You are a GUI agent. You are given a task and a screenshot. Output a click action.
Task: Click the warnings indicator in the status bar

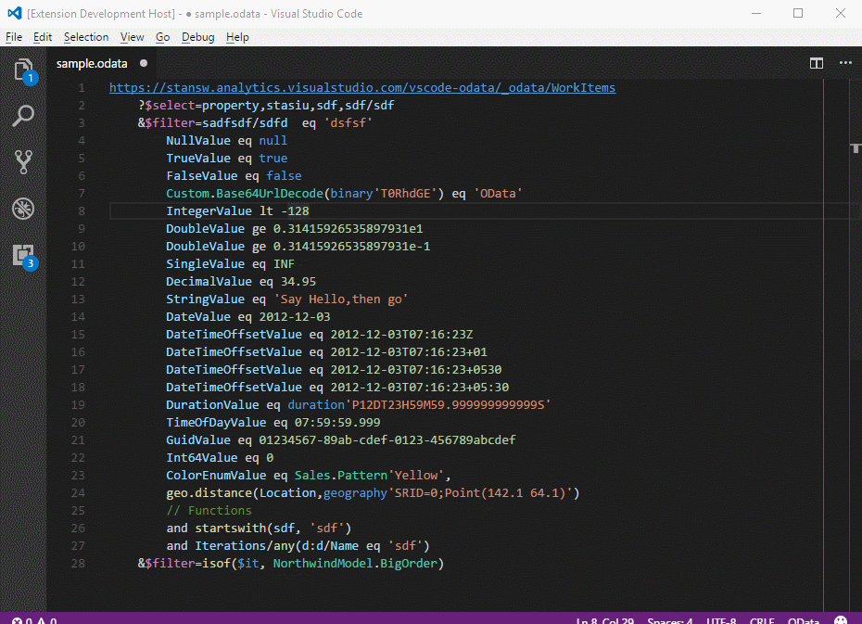(x=48, y=619)
